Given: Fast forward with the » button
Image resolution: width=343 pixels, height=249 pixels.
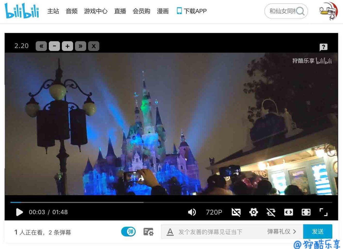Looking at the screenshot, I should click(x=80, y=46).
